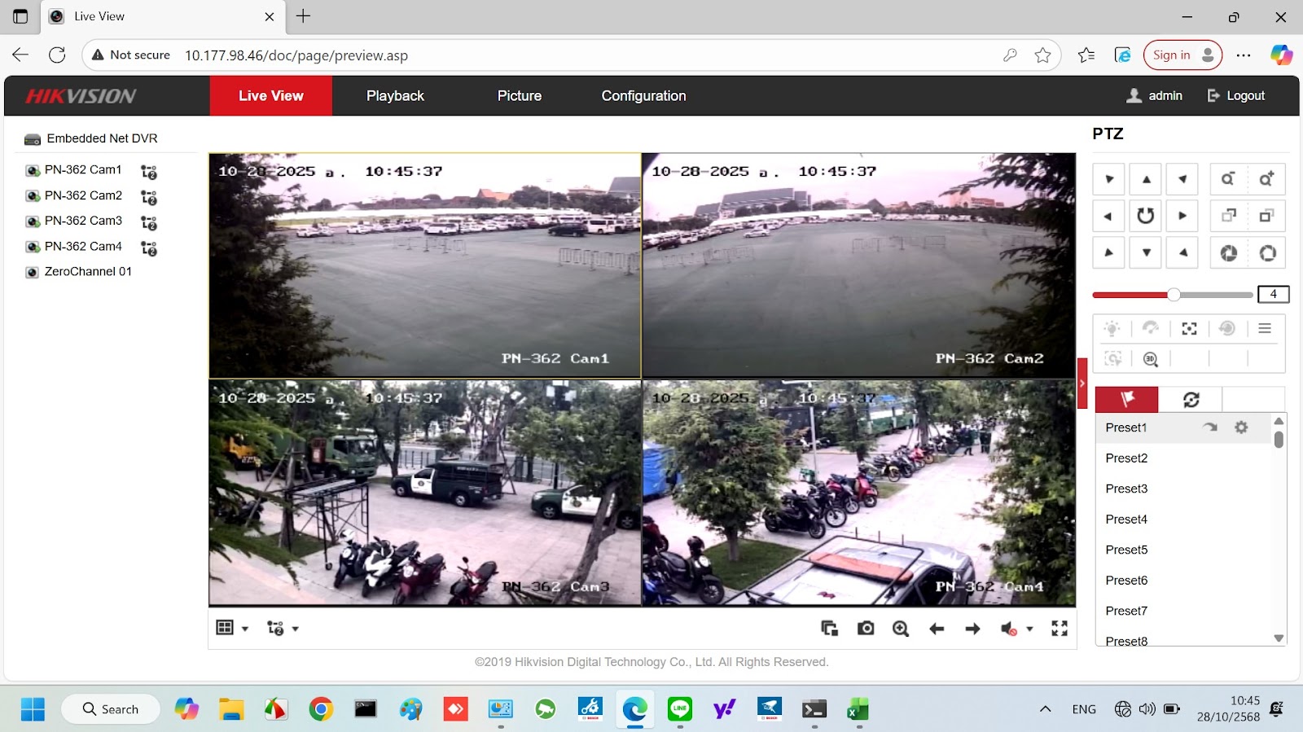Open the Configuration tab
Viewport: 1303px width, 732px height.
pyautogui.click(x=643, y=96)
